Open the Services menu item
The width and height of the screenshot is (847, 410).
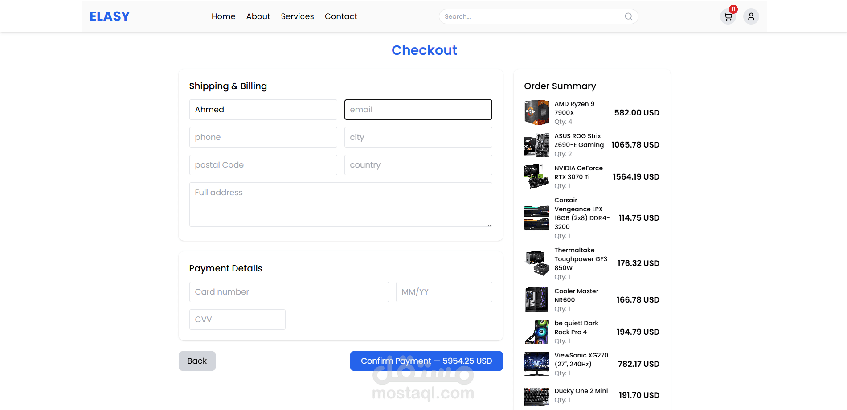pos(297,16)
